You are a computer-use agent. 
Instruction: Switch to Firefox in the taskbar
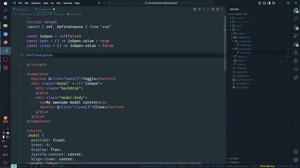click(5, 42)
